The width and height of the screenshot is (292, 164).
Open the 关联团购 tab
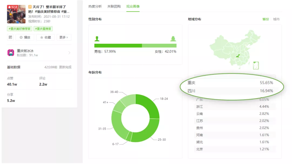(x=114, y=6)
